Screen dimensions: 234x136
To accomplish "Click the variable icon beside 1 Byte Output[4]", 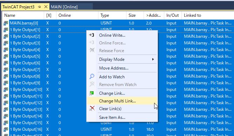I will point(6,50).
